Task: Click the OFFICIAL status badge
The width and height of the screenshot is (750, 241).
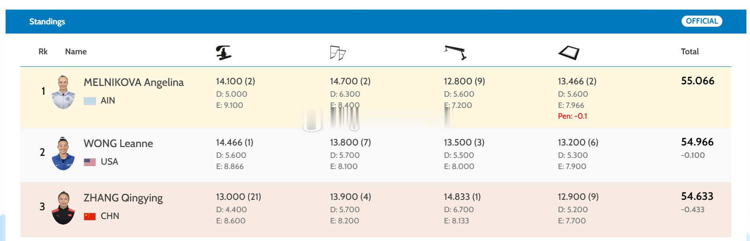Action: (x=702, y=21)
